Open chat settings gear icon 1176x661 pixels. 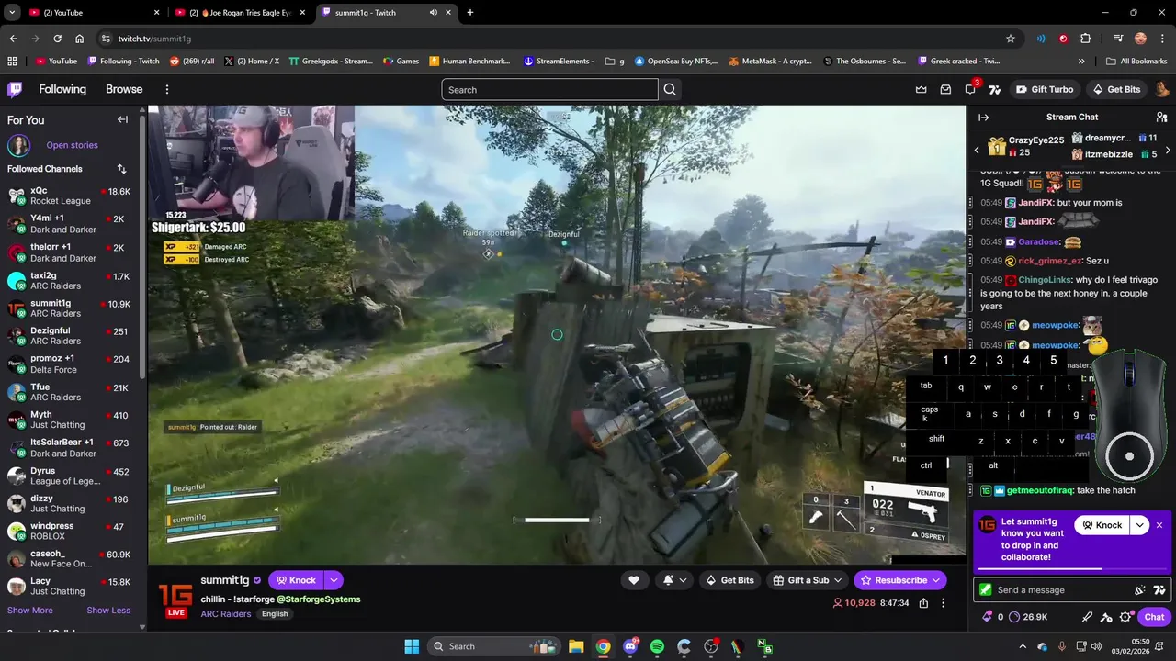coord(1125,617)
